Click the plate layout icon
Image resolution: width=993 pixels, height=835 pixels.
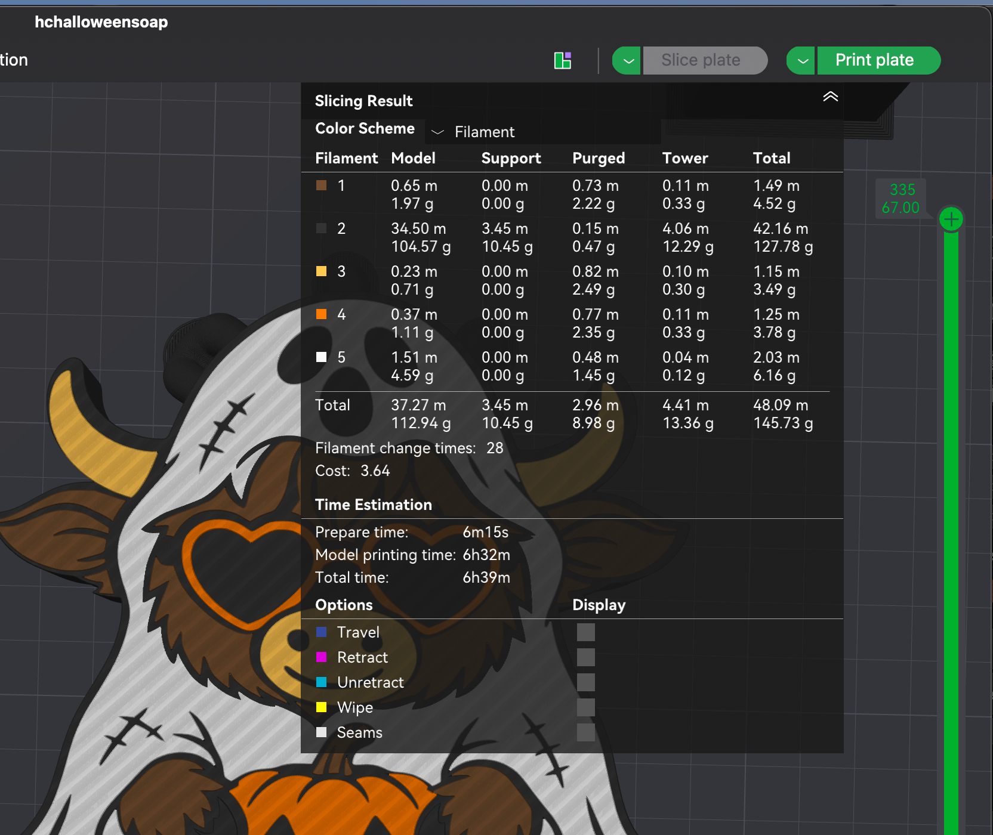[x=563, y=60]
